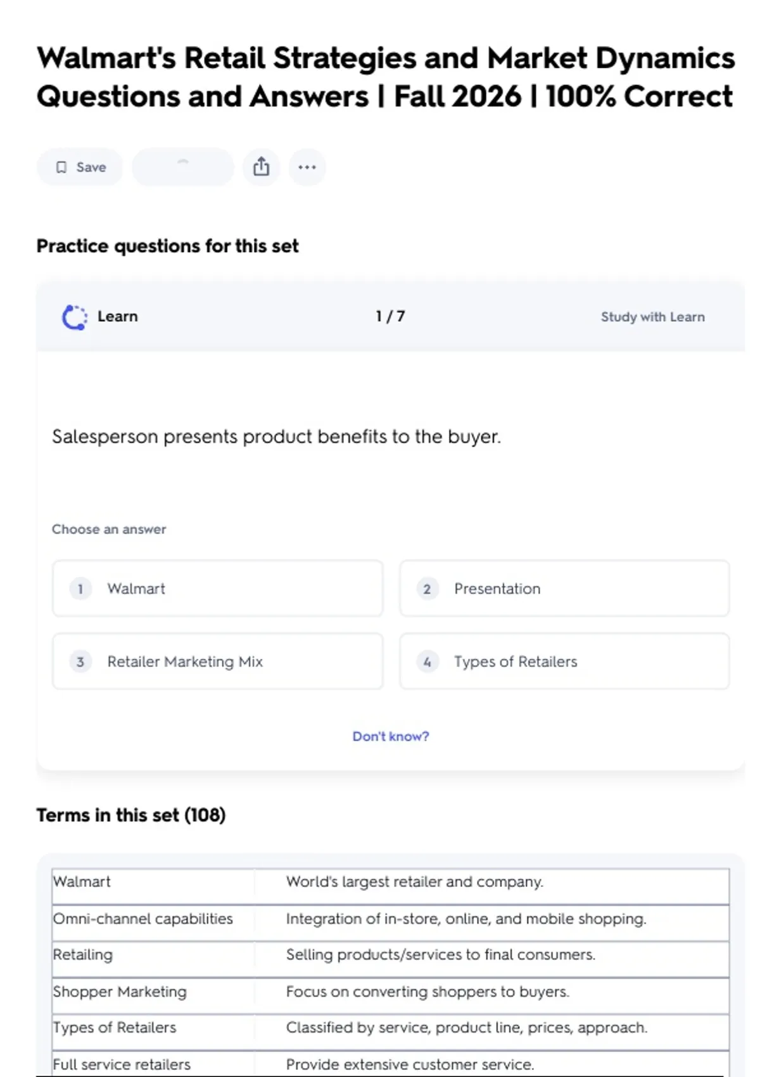Image resolution: width=760 pixels, height=1077 pixels.
Task: Click the Study with Learn link
Action: [652, 317]
